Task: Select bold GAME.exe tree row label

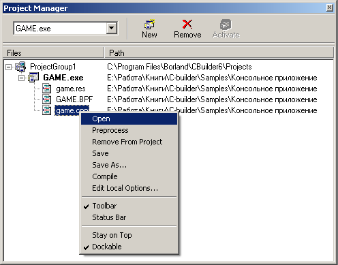Action: point(63,78)
